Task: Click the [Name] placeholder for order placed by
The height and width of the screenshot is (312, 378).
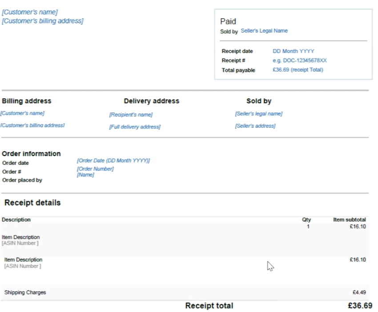Action: pos(85,175)
